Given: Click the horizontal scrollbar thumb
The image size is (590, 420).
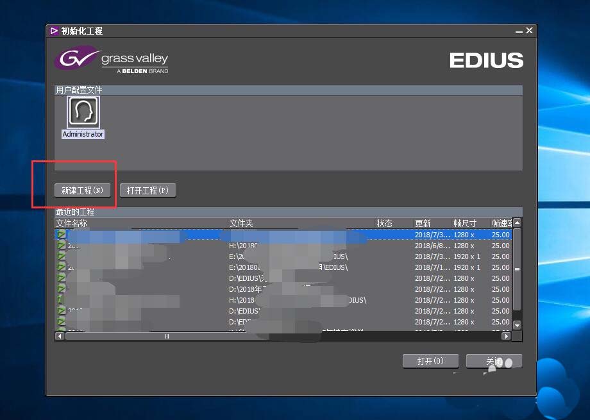Looking at the screenshot, I should coord(167,336).
